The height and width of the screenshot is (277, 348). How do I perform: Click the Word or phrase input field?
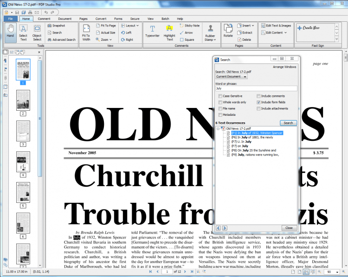256,88
